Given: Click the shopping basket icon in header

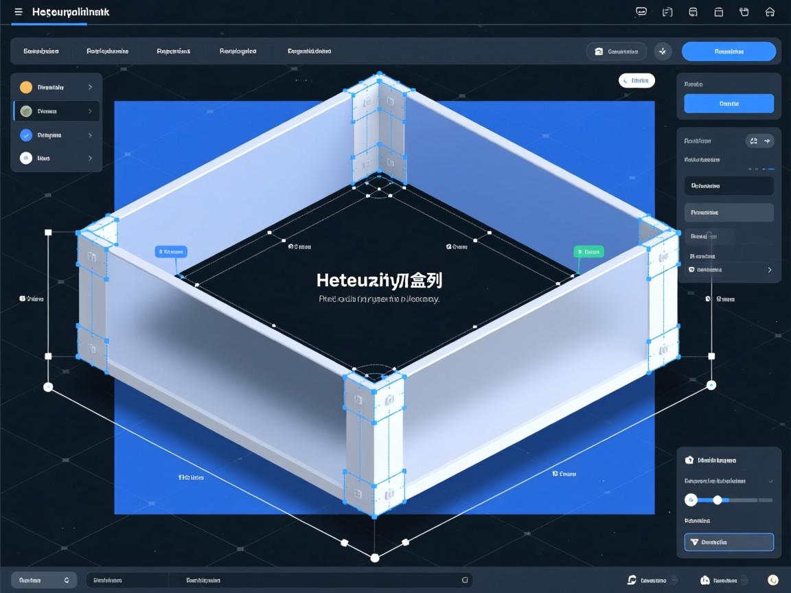Looking at the screenshot, I should coord(744,12).
